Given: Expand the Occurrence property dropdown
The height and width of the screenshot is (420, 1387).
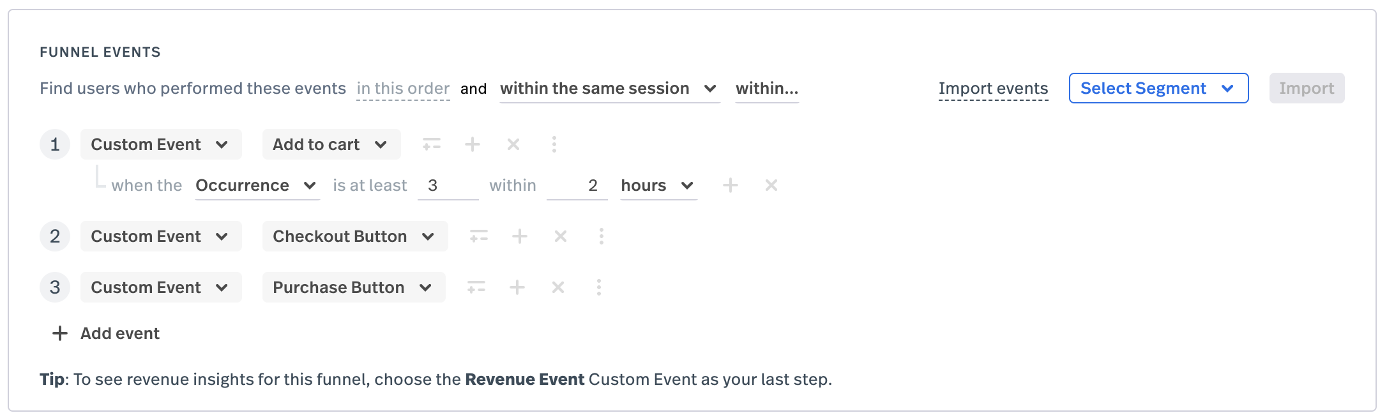Looking at the screenshot, I should pos(257,185).
